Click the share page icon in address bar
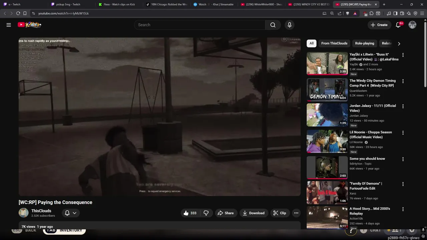The width and height of the screenshot is (427, 240). click(x=340, y=13)
